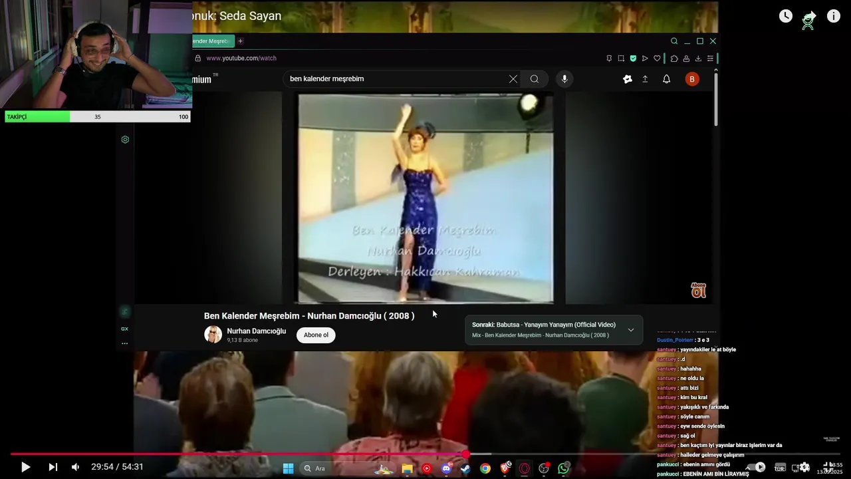Clear the YouTube search box text

point(513,79)
